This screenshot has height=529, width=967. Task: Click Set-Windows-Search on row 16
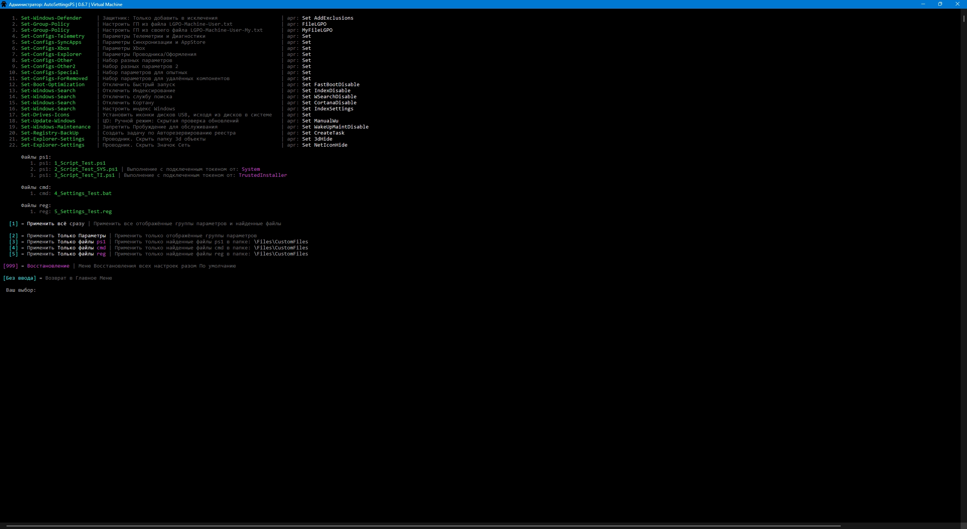point(48,109)
